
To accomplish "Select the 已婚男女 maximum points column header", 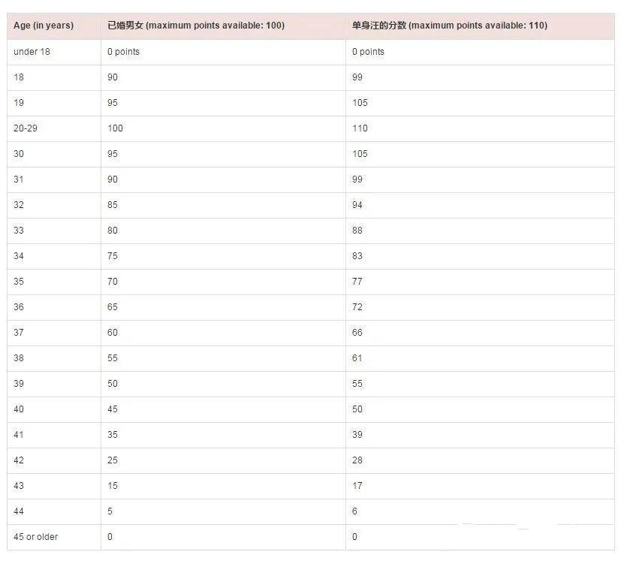I will click(x=196, y=26).
